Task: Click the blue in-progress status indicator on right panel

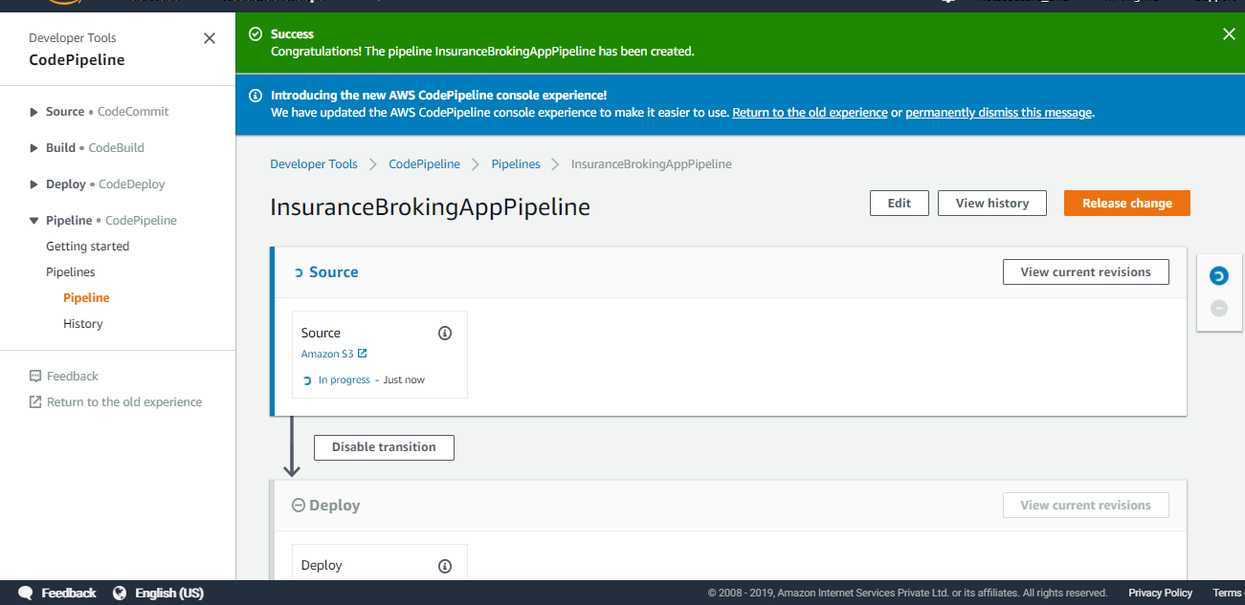Action: 1218,276
